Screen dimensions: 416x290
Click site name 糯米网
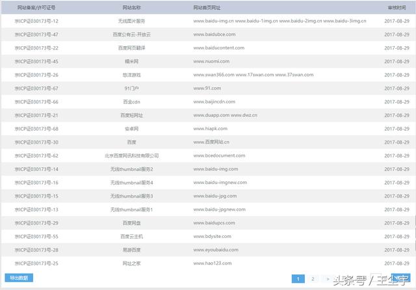131,61
